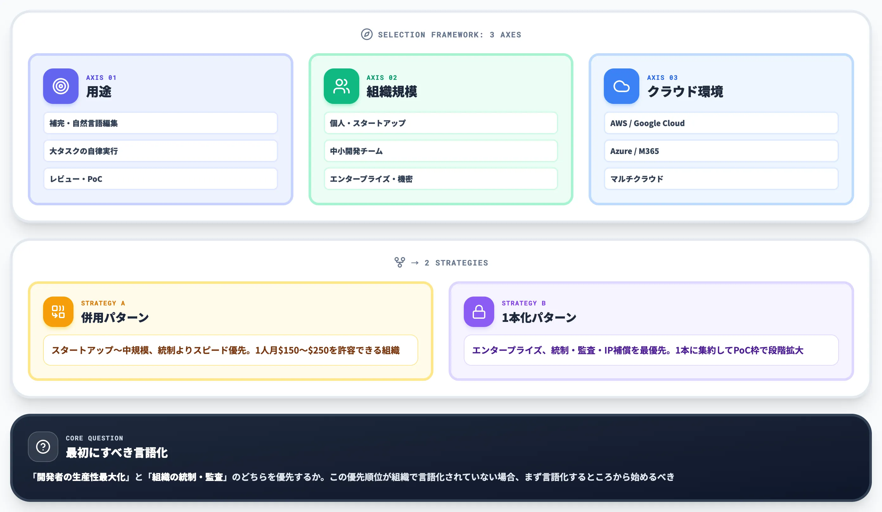
Task: Click the question mark icon for Core Question
Action: [x=43, y=446]
